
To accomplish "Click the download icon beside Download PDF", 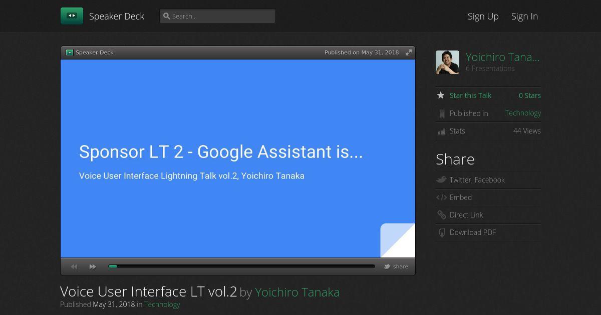I will 442,232.
